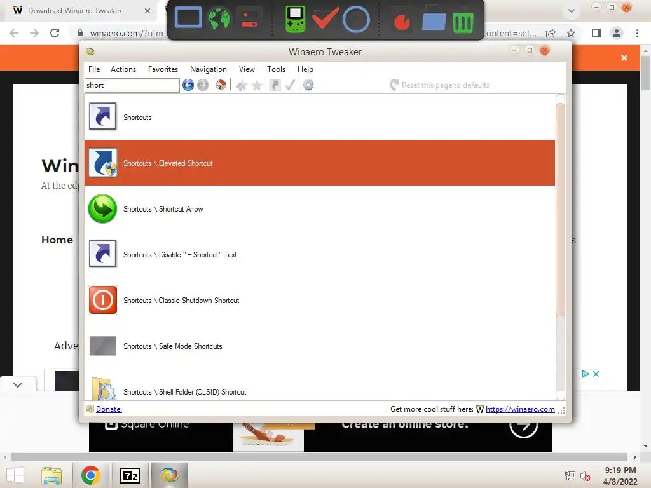Click the second star favorites icon

click(257, 86)
